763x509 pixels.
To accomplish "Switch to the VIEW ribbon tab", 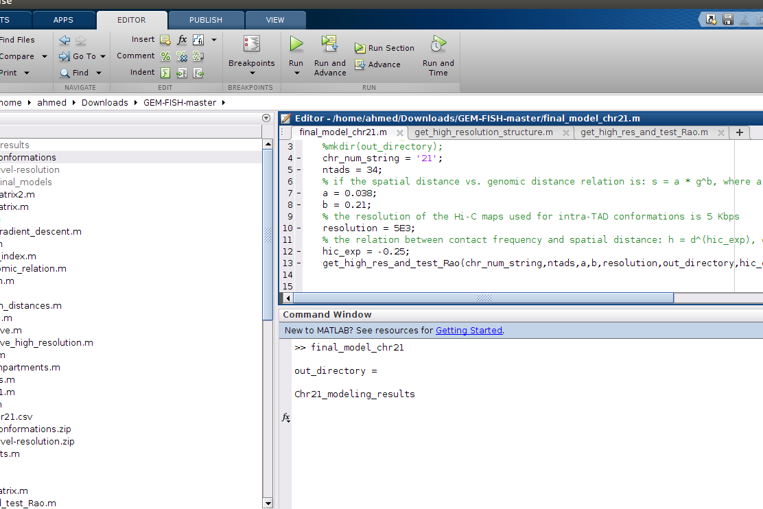I will coord(275,20).
